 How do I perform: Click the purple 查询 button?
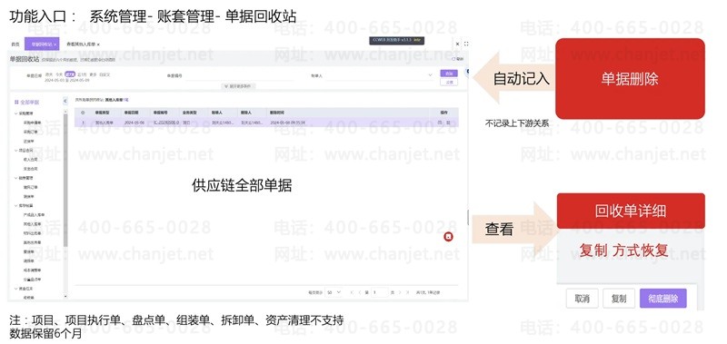[448, 74]
